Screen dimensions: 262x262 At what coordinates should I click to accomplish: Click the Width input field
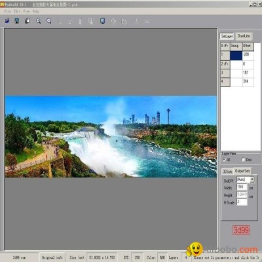pyautogui.click(x=242, y=187)
